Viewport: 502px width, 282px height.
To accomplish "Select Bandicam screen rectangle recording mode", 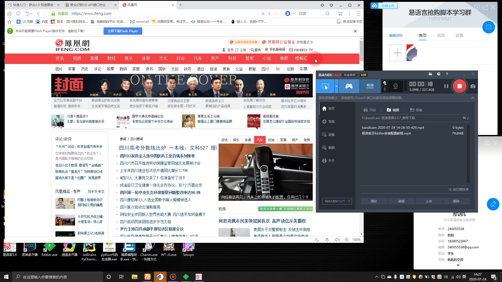I will click(325, 86).
